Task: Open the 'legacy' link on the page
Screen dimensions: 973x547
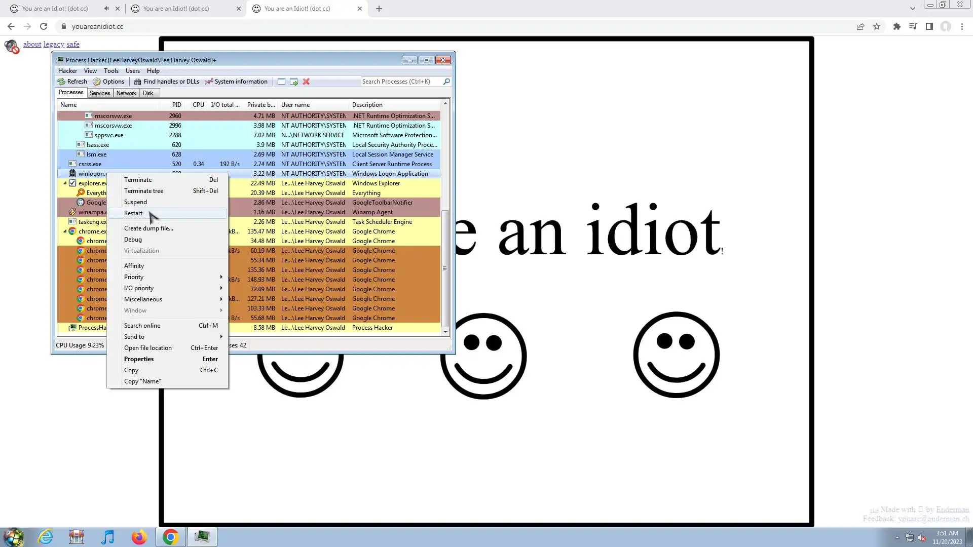Action: click(54, 45)
